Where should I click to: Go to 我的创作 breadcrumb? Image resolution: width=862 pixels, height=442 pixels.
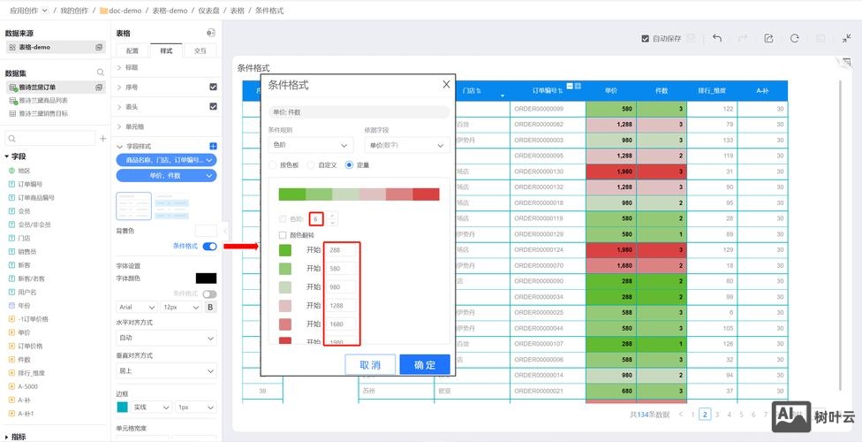[x=73, y=11]
